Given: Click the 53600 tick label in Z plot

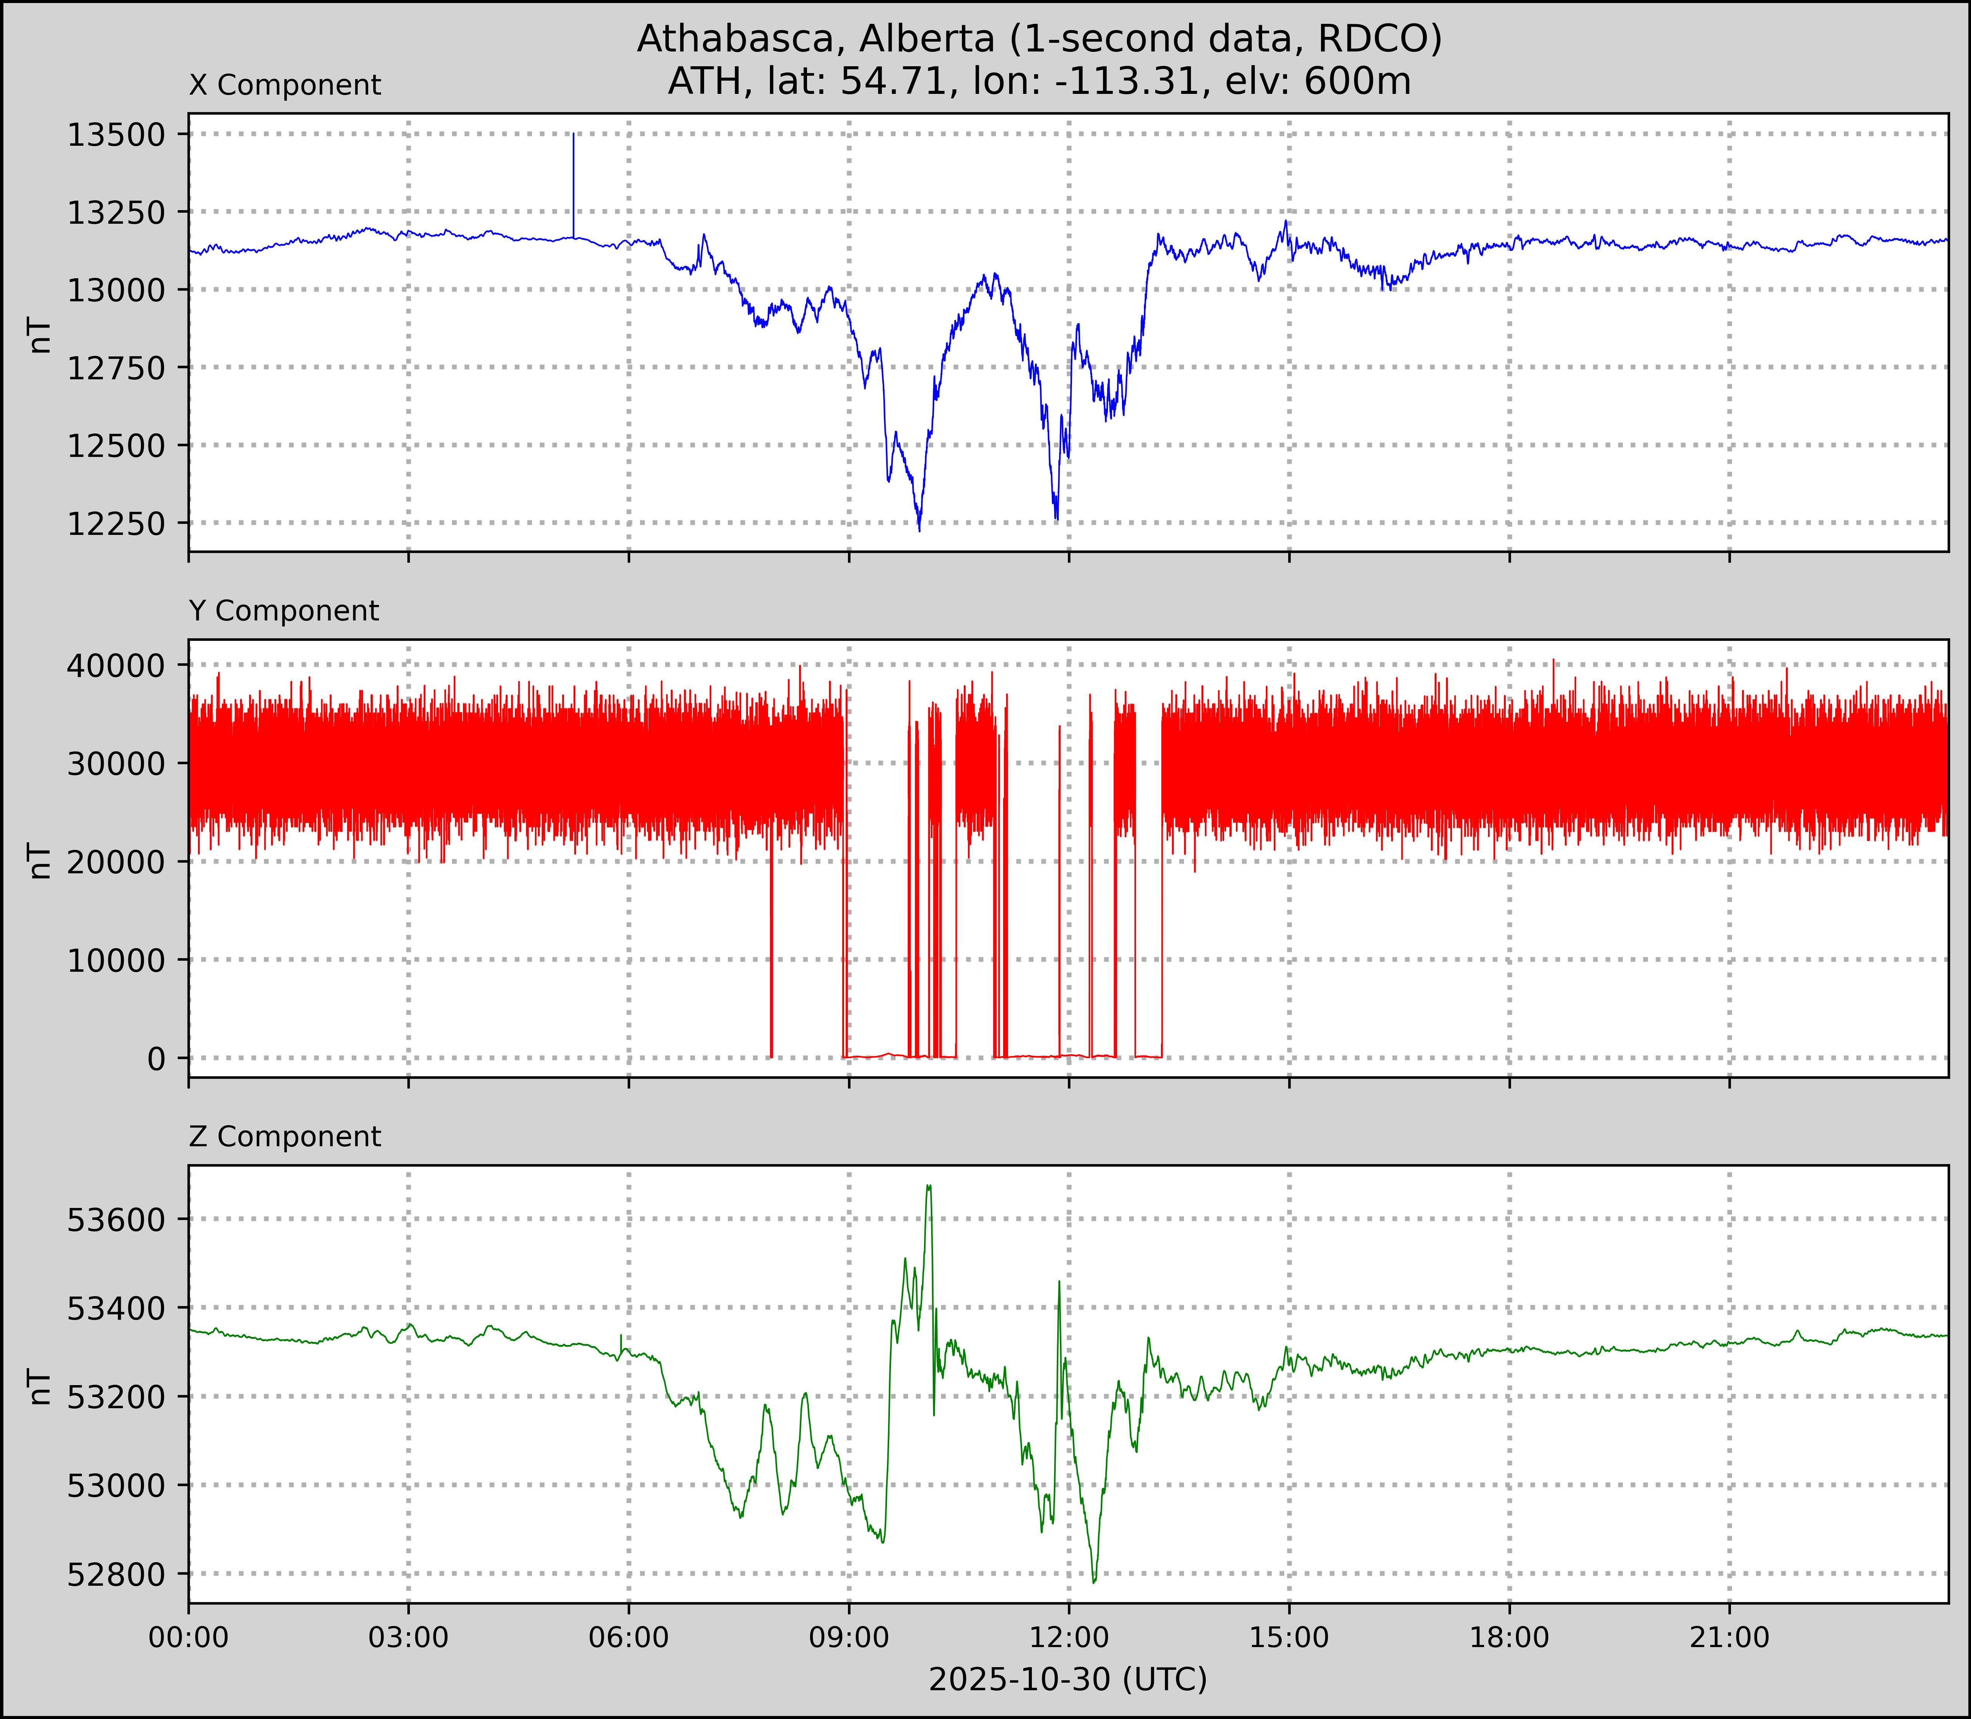Looking at the screenshot, I should tap(116, 1220).
